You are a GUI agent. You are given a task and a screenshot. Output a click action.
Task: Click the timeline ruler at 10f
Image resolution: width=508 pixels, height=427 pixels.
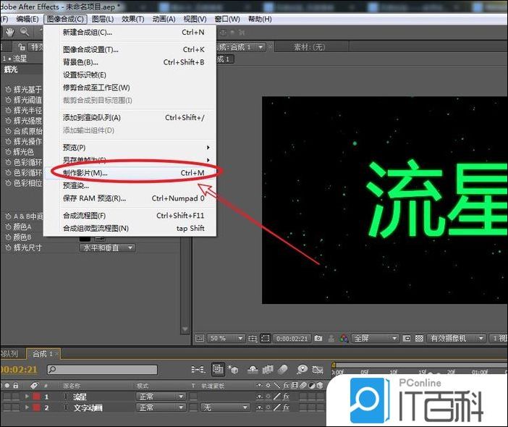pos(394,372)
